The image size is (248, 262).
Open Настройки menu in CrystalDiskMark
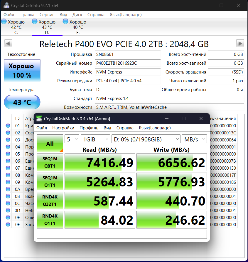tap(63, 128)
